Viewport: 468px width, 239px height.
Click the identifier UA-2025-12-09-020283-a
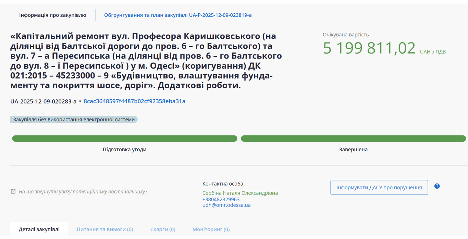coord(43,101)
